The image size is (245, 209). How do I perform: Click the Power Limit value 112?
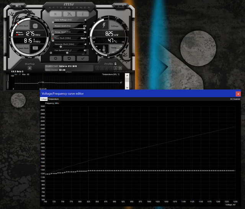[x=85, y=26]
